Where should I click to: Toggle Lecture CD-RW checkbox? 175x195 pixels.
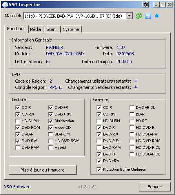(18, 114)
